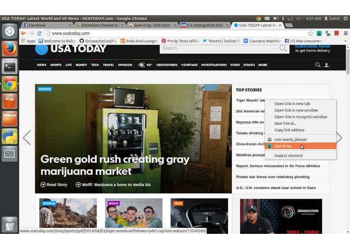Open the MONEY navigation section

(81, 65)
